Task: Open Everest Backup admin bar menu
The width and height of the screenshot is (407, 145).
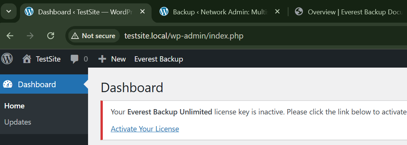Action: (159, 59)
